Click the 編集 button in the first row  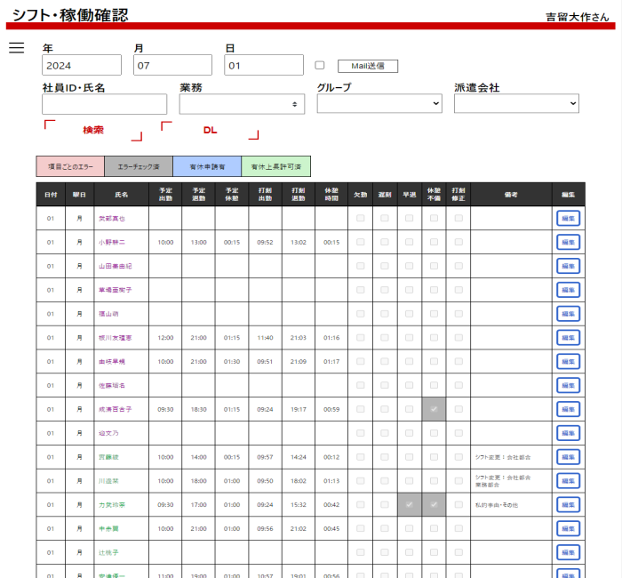click(568, 218)
